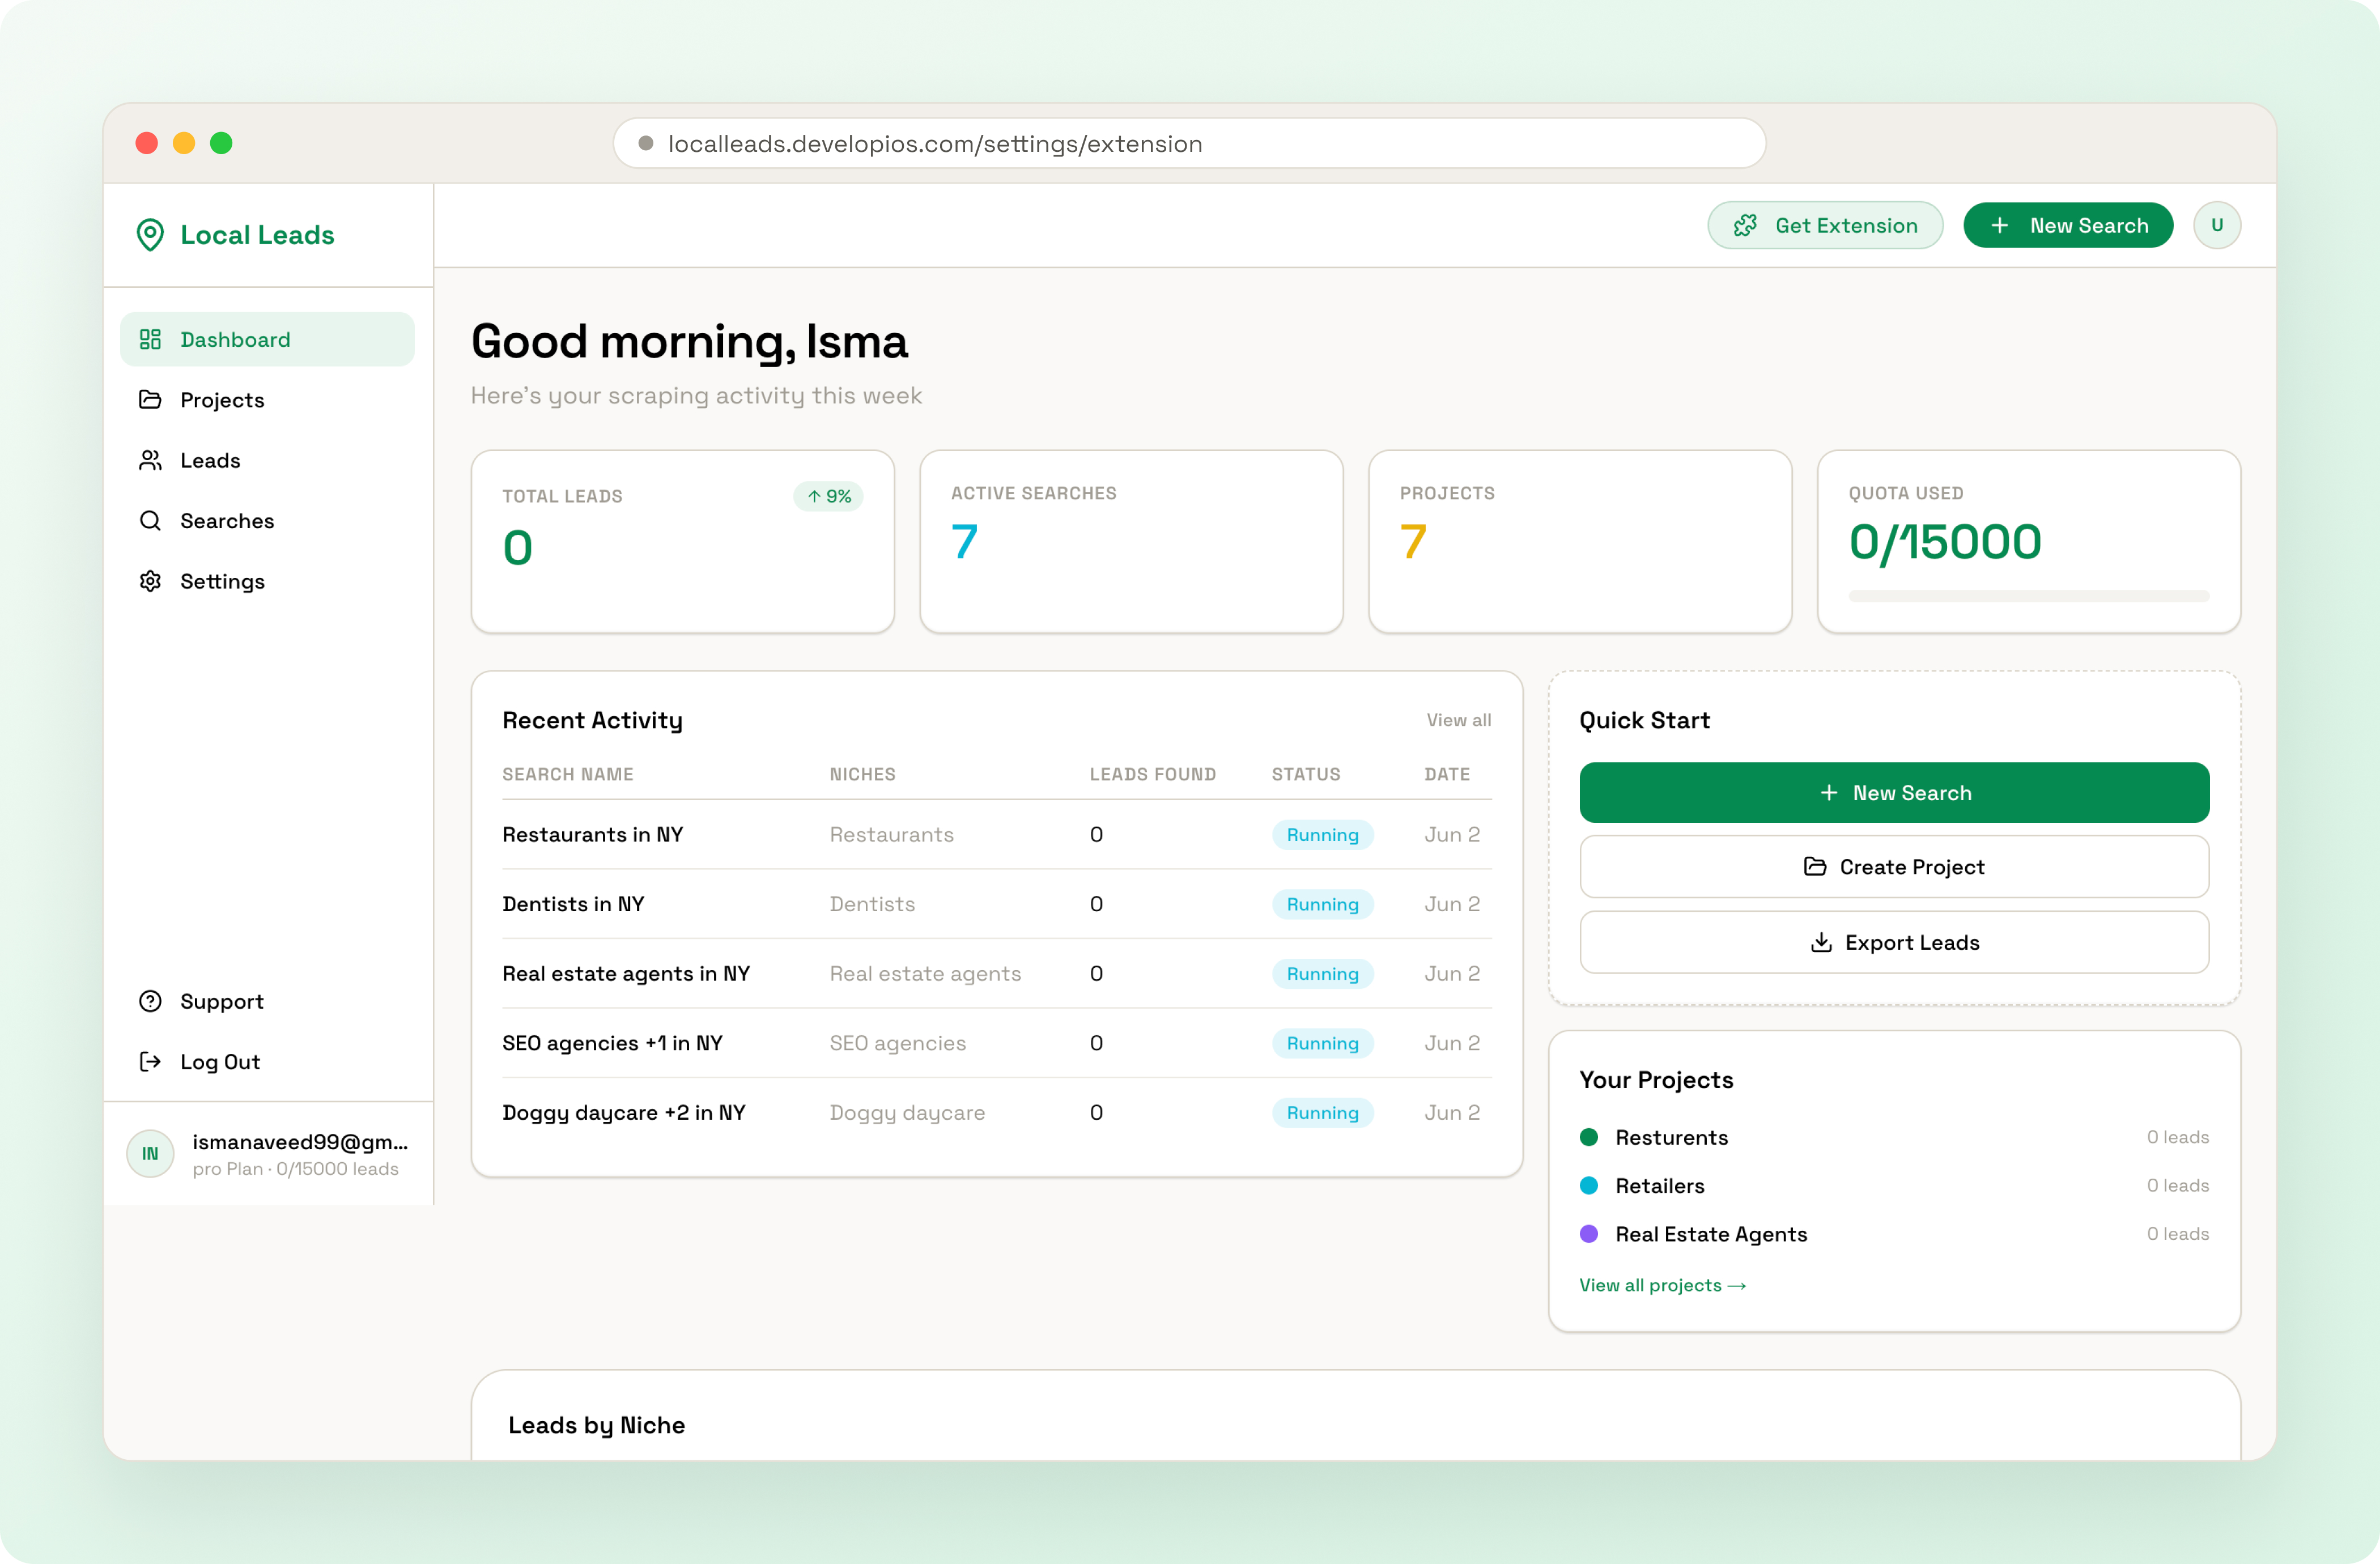Screen dimensions: 2380x1564
Task: Click the Quota Used progress bar
Action: pyautogui.click(x=2029, y=596)
